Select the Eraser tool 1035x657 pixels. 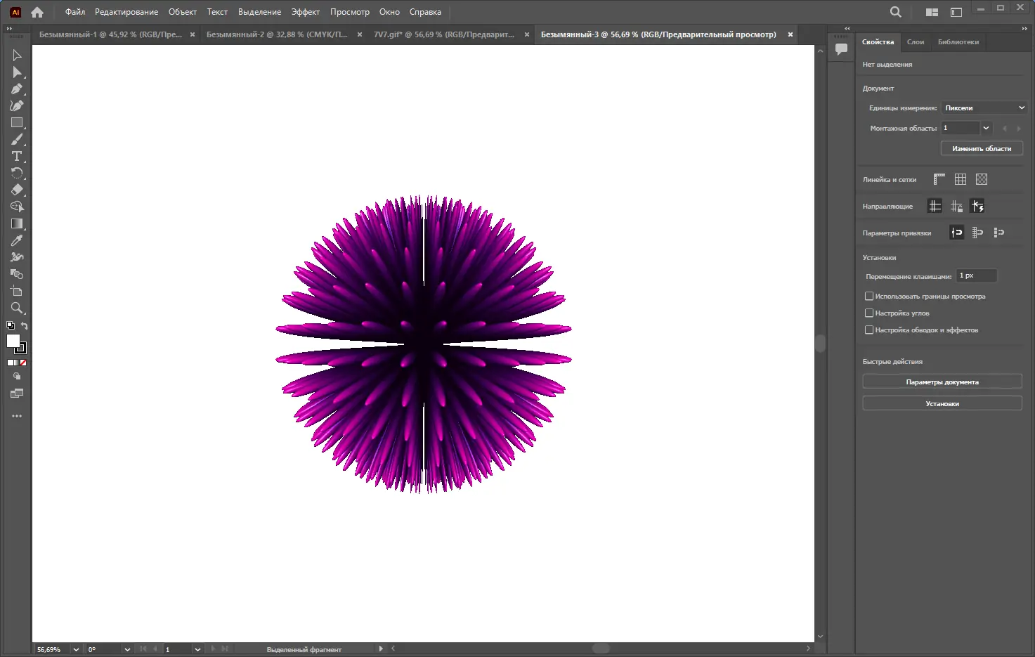point(17,190)
